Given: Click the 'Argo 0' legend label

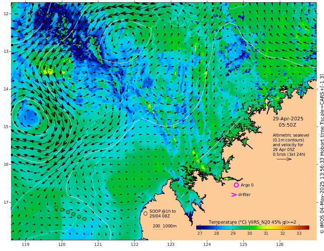Looking at the screenshot, I should pyautogui.click(x=247, y=185).
